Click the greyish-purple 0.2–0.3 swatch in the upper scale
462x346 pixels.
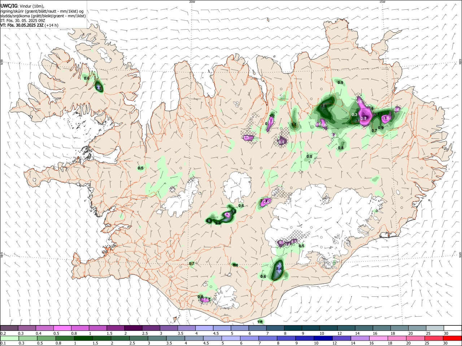click(x=9, y=328)
